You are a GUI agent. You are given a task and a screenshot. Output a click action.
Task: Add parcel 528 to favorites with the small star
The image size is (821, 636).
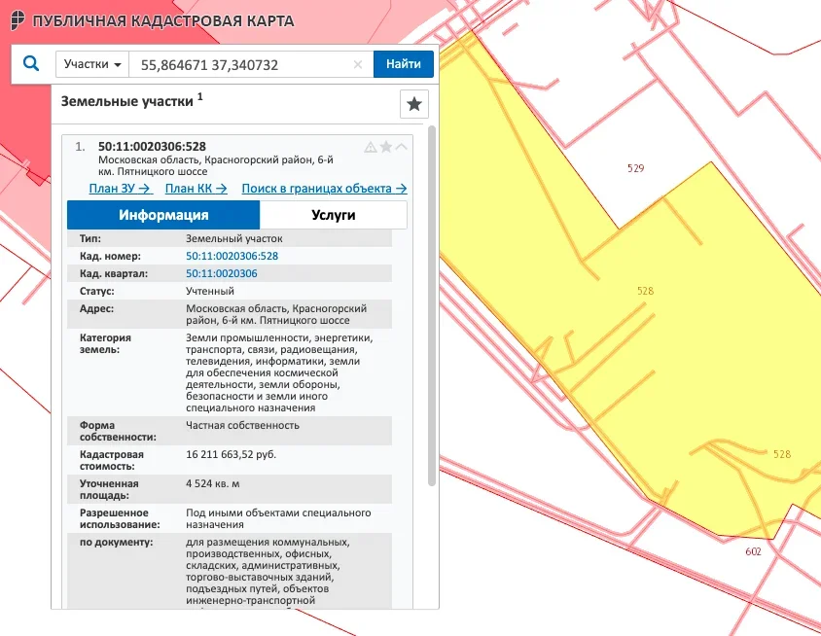point(386,147)
